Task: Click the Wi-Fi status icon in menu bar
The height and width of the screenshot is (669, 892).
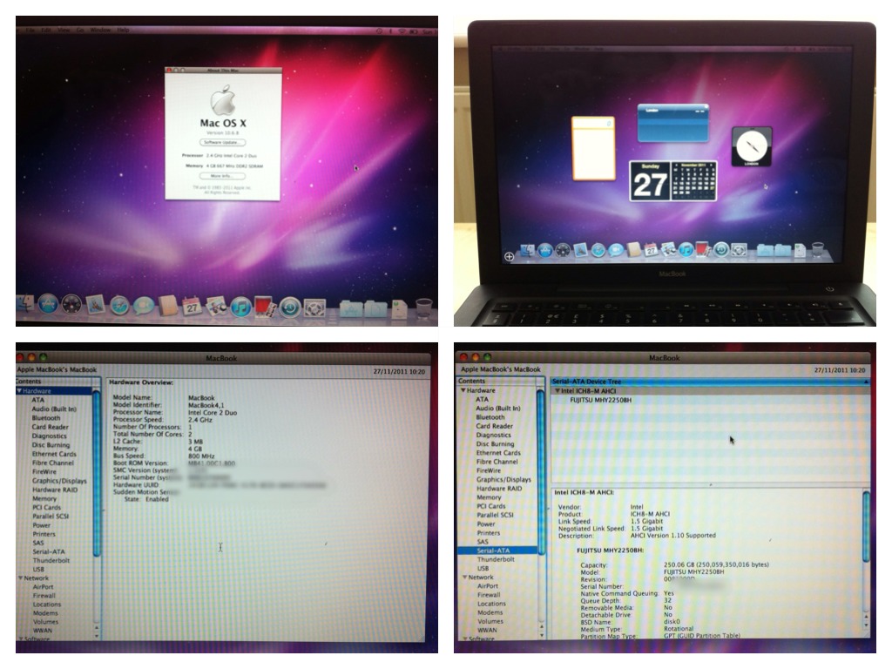Action: pyautogui.click(x=402, y=31)
